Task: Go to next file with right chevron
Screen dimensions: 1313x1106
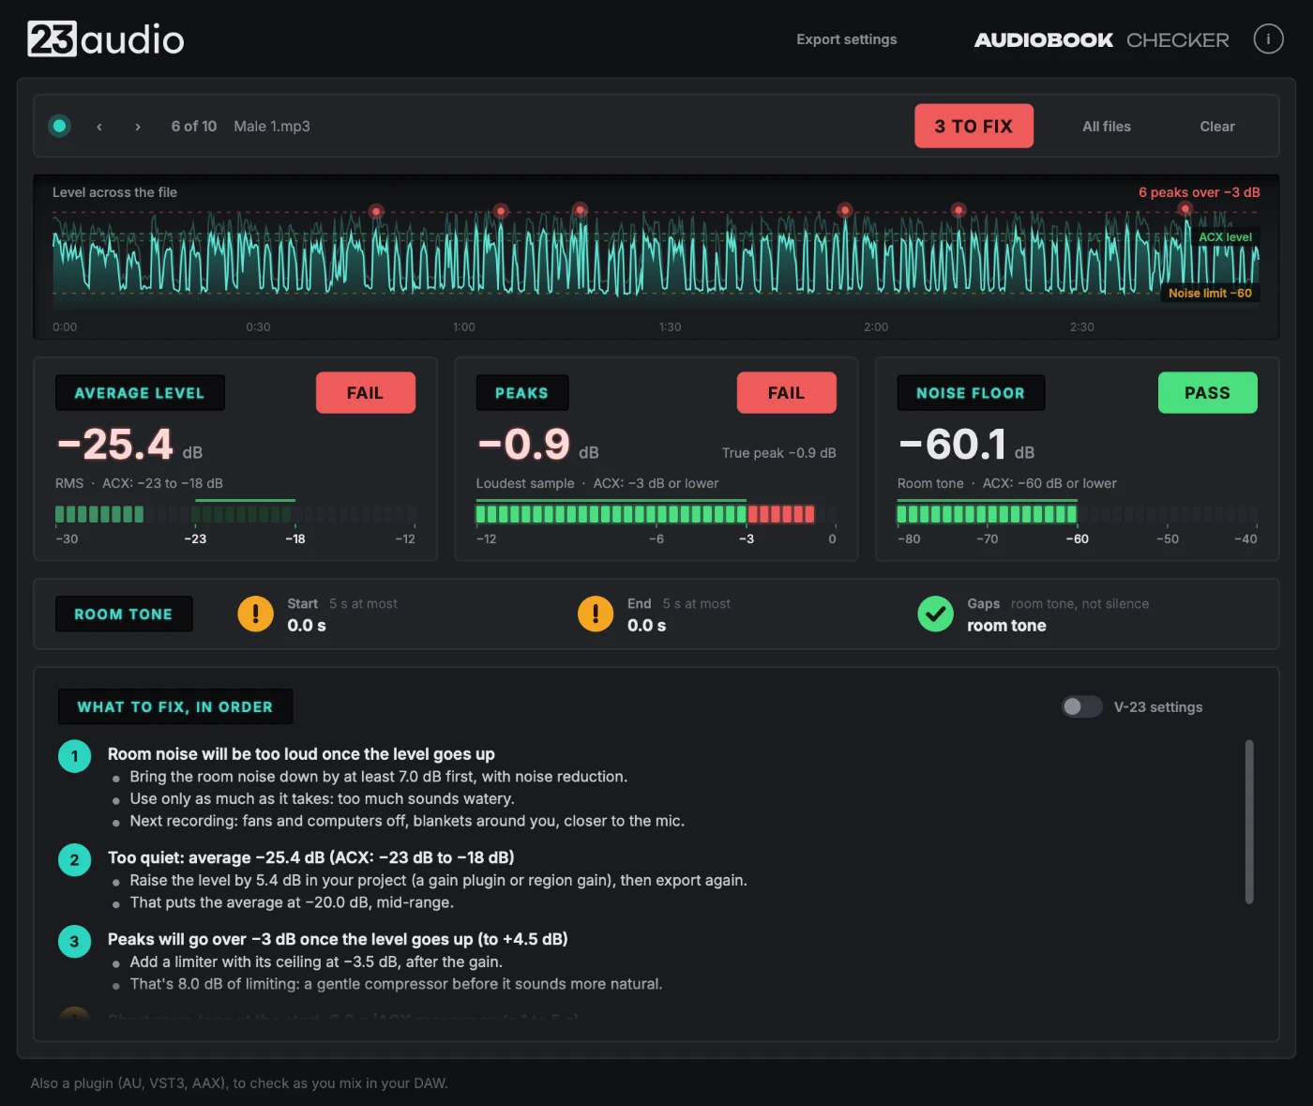Action: (x=138, y=127)
